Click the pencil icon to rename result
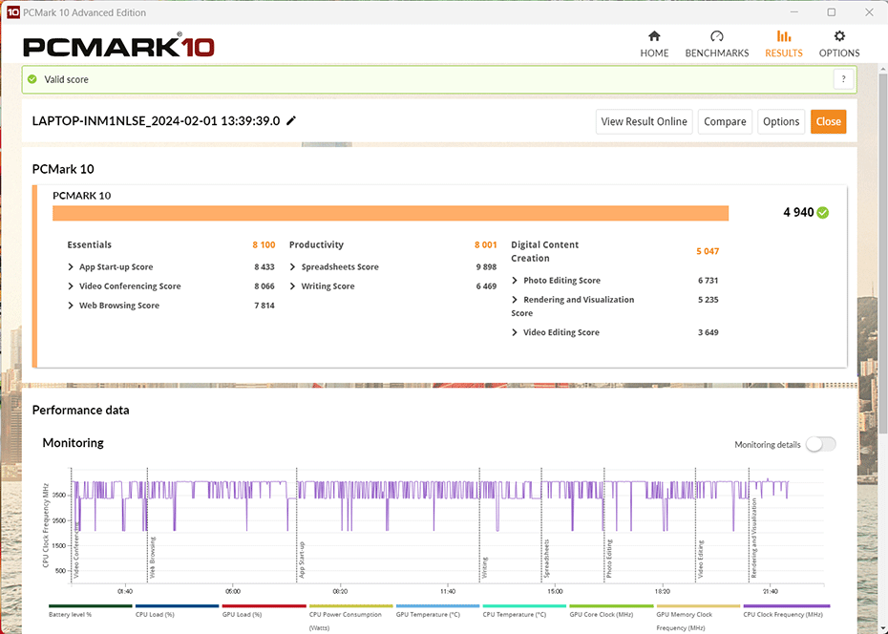Viewport: 888px width, 634px height. coord(291,120)
